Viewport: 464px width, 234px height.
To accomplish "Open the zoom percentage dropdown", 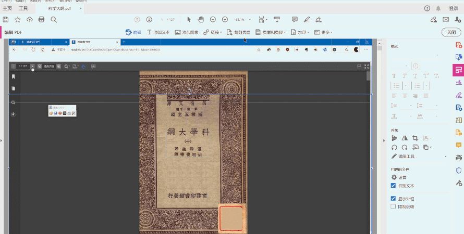I will 250,19.
